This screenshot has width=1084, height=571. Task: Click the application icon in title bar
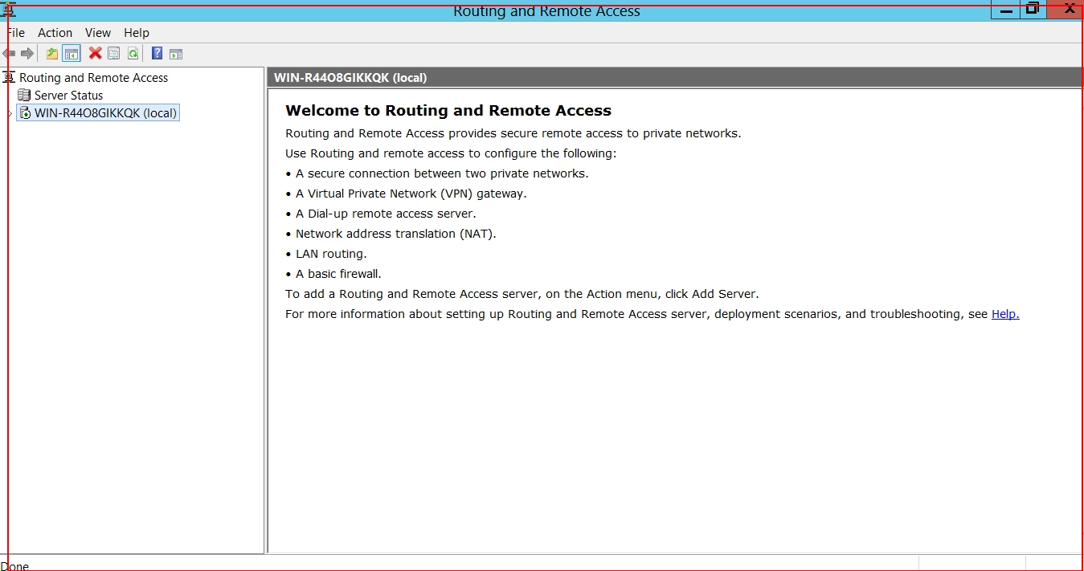point(9,10)
